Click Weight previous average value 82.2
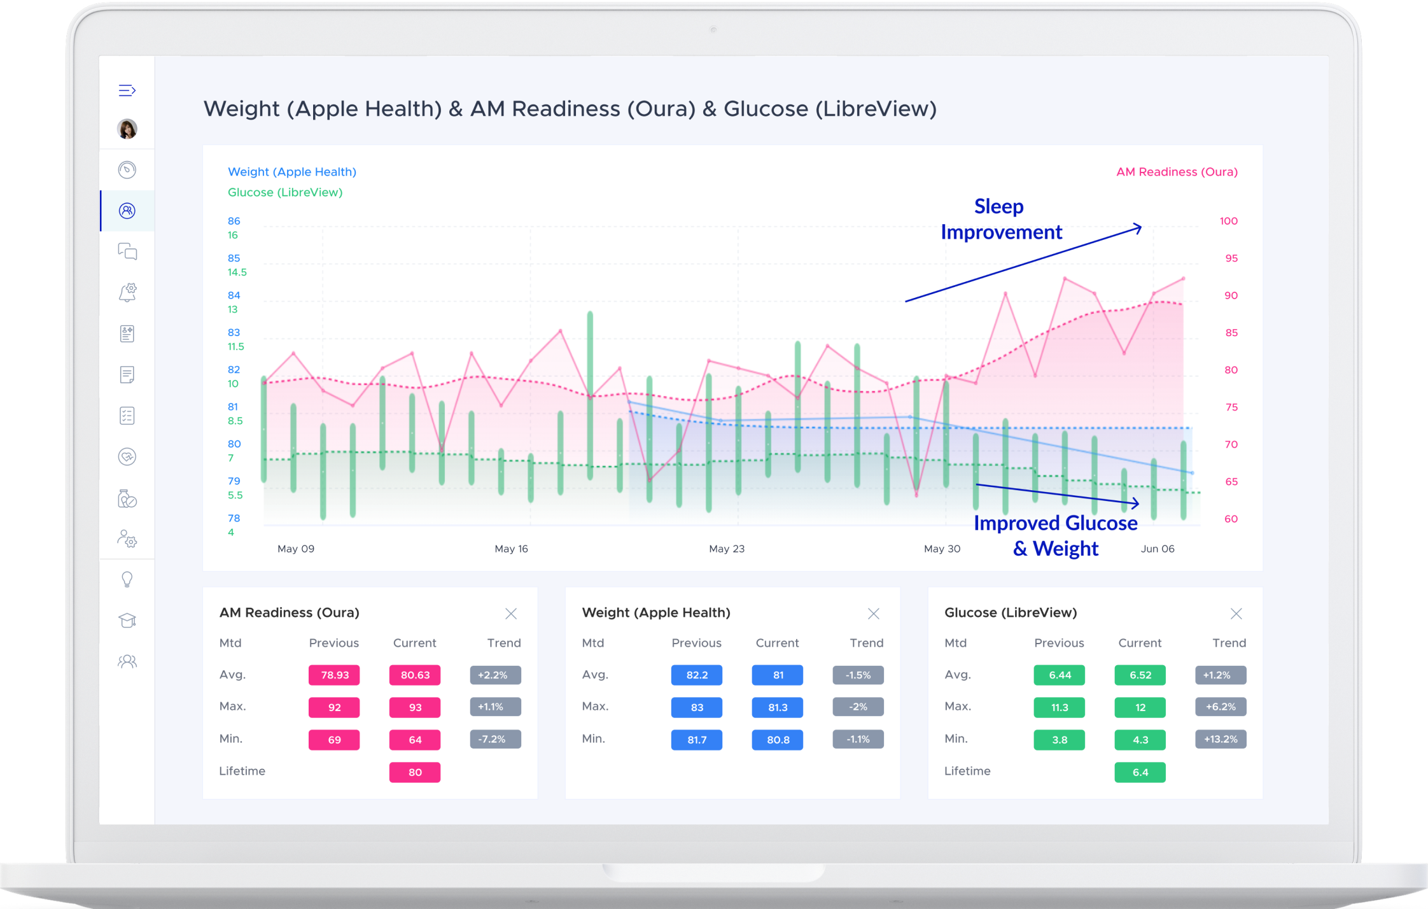The image size is (1428, 909). click(697, 675)
